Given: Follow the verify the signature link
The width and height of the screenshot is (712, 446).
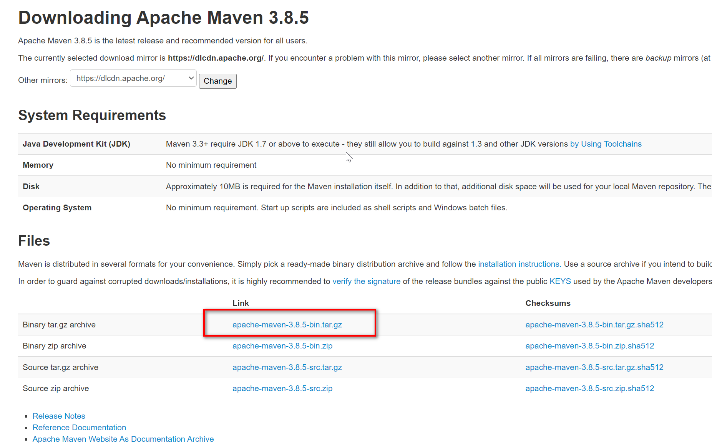Looking at the screenshot, I should click(366, 281).
